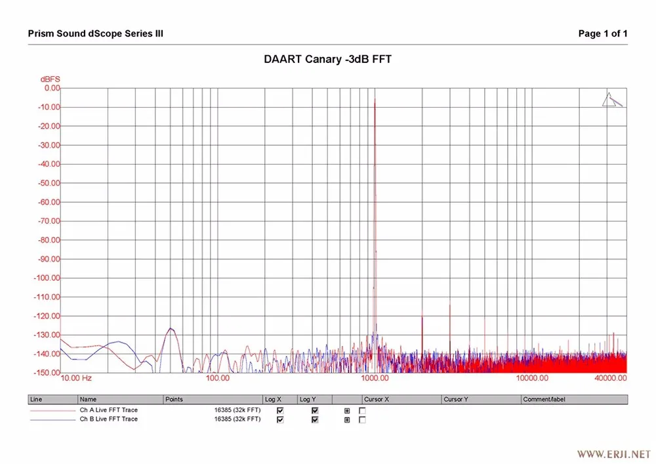The image size is (656, 464).
Task: Select the Ch B blue line sample
Action: click(x=52, y=419)
